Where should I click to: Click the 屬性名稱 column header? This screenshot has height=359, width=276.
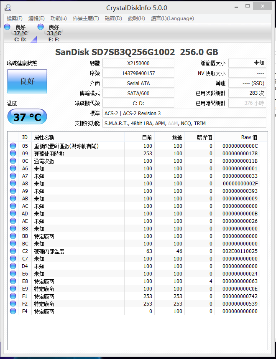click(x=78, y=137)
